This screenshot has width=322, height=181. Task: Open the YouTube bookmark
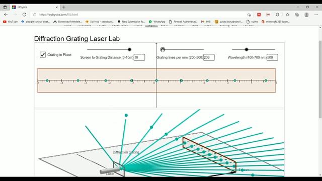point(10,22)
